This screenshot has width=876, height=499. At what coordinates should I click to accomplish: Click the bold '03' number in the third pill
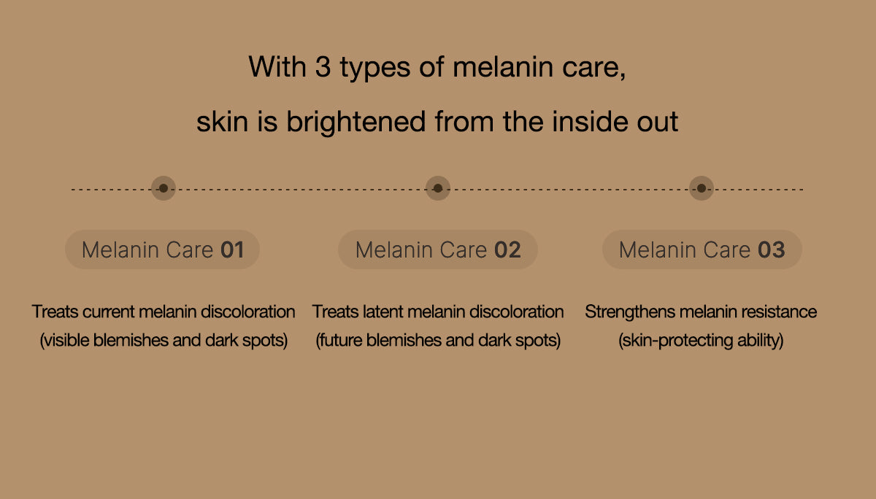point(772,250)
